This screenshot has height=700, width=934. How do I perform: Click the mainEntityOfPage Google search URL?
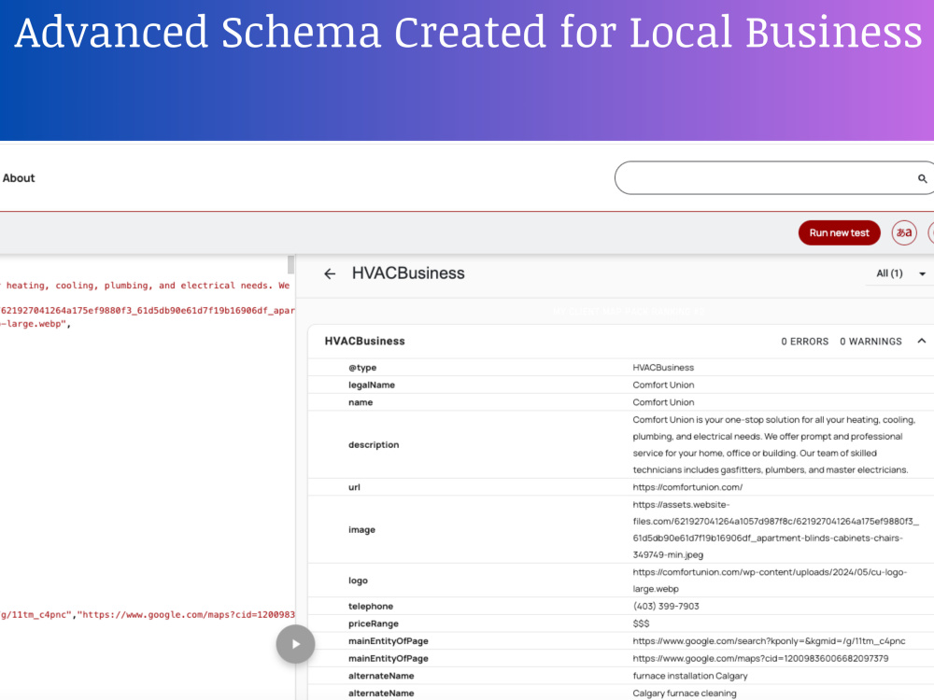[x=769, y=641]
